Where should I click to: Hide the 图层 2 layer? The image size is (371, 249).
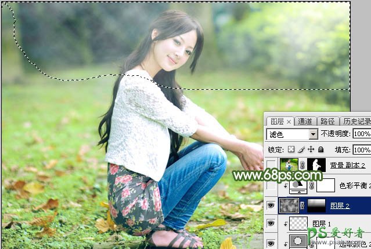tap(271, 204)
